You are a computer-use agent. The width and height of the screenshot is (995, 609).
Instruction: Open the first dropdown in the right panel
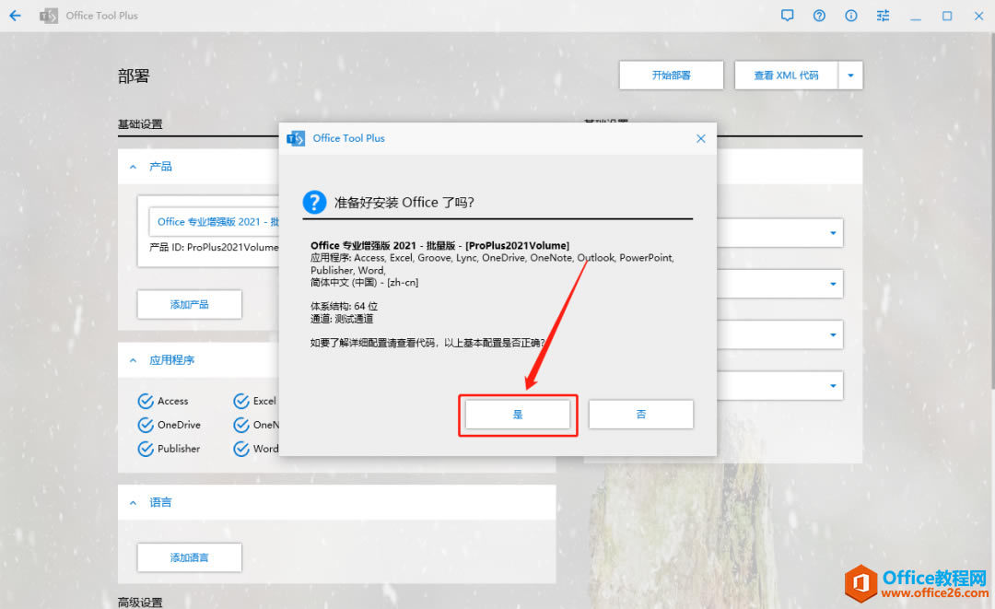(833, 233)
